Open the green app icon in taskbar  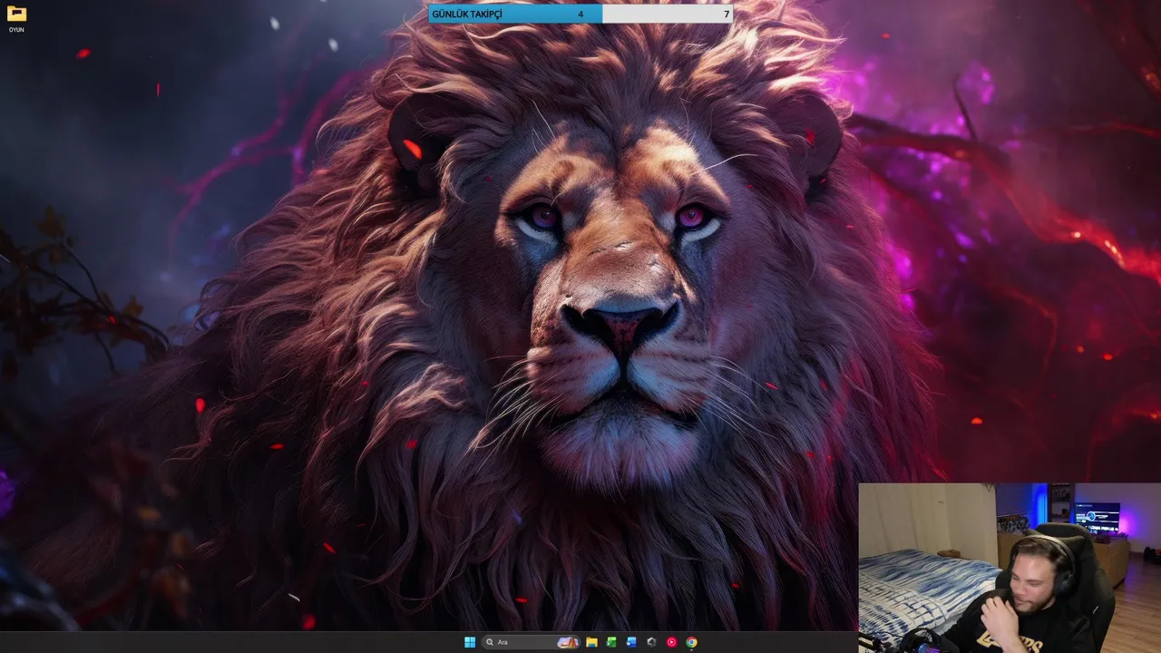click(611, 642)
